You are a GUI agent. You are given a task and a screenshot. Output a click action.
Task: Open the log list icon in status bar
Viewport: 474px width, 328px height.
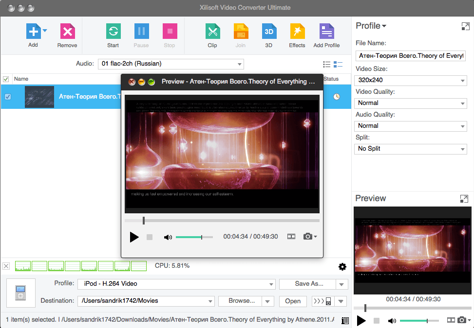coord(345,320)
